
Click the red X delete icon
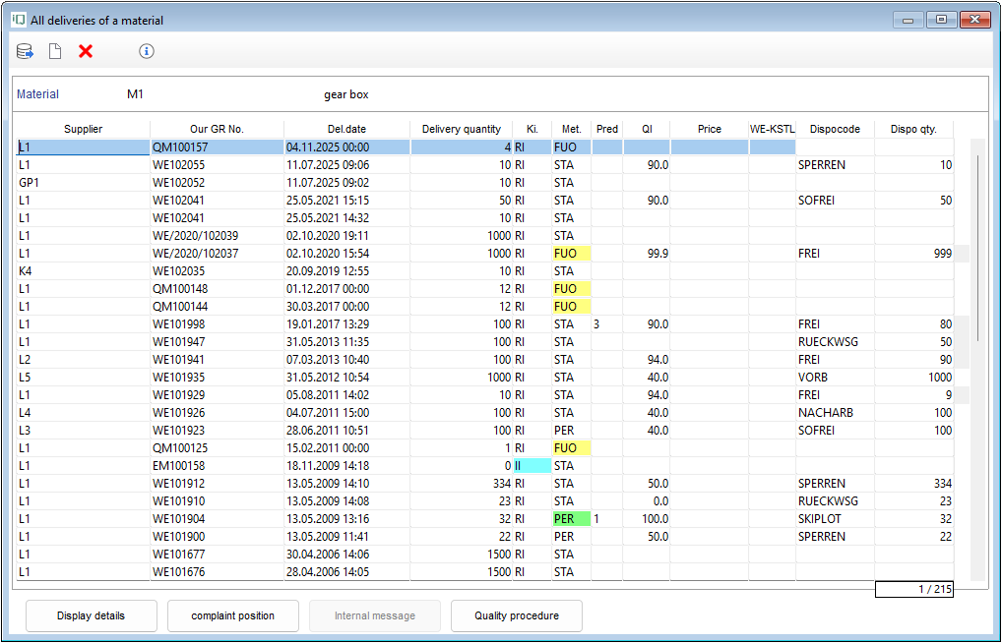click(86, 51)
